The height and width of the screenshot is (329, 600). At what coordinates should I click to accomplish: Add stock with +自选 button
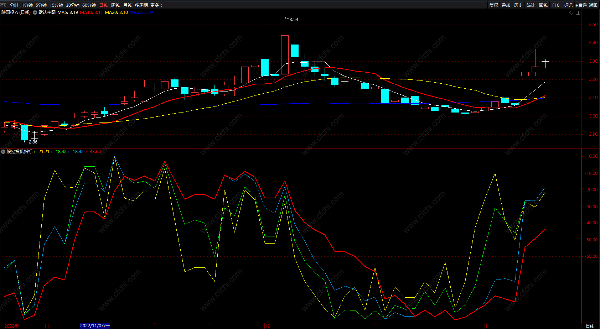pos(581,5)
